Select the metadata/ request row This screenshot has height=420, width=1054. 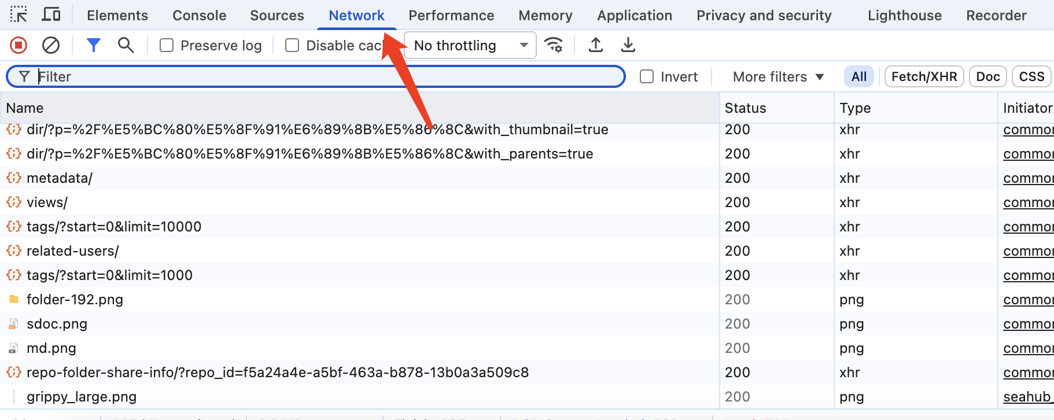click(60, 178)
